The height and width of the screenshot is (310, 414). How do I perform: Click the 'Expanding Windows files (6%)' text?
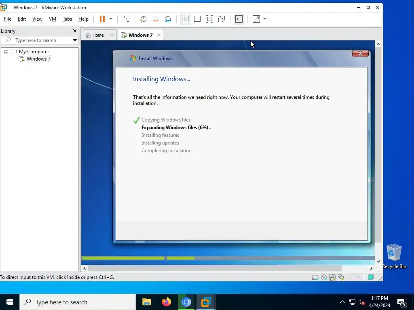click(176, 128)
